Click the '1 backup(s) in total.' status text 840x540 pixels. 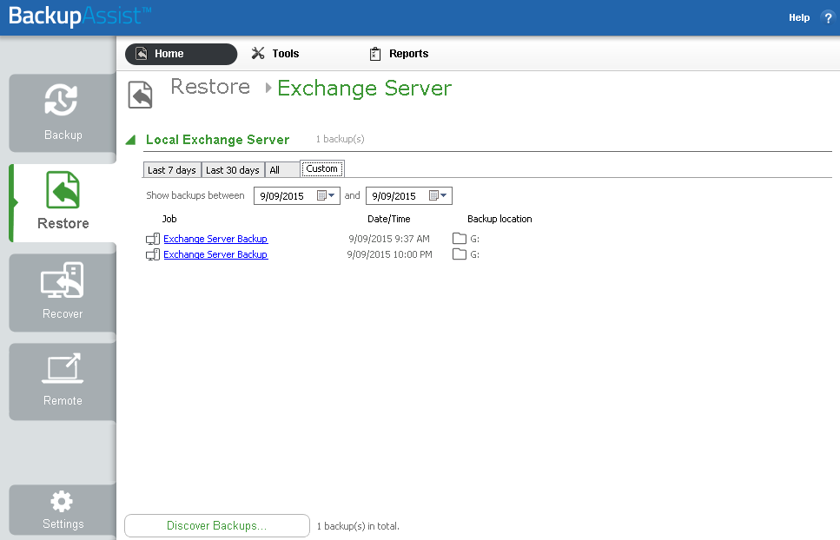click(358, 526)
